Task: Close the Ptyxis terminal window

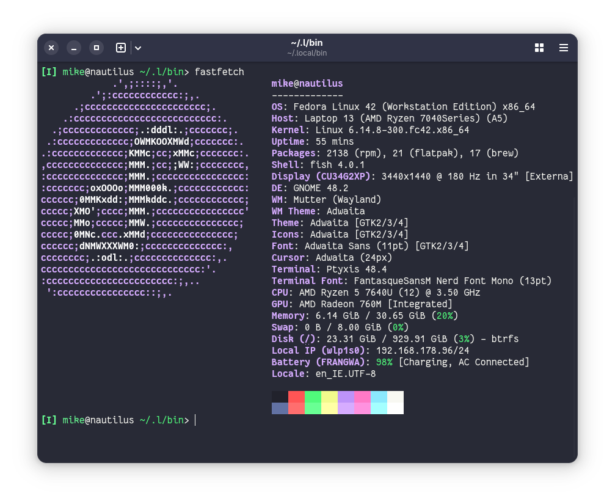Action: [51, 48]
